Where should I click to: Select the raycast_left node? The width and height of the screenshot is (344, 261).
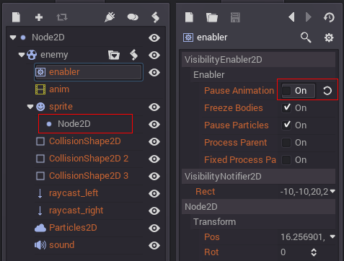click(74, 193)
